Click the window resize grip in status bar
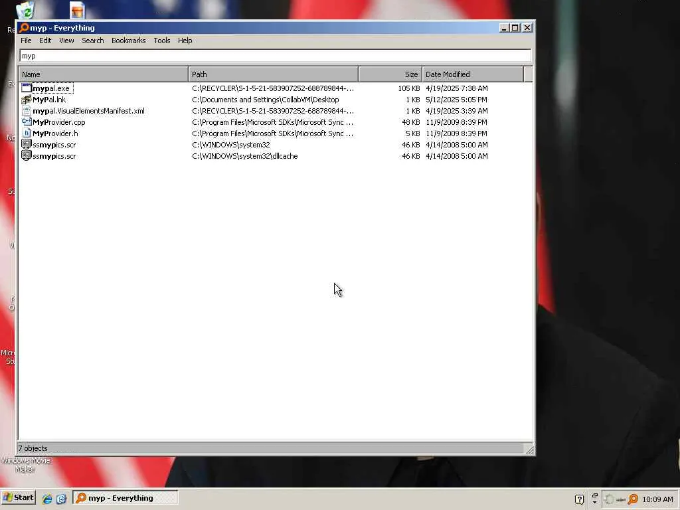Screen dimensions: 680x510 (x=529, y=450)
